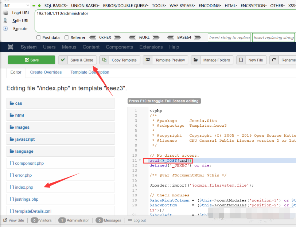Image resolution: width=296 pixels, height=227 pixels.
Task: Expand the html folder
Action: (61, 115)
